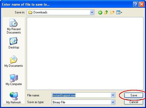This screenshot has width=146, height=108.
Task: Click the empty file list area
Action: [x=85, y=53]
